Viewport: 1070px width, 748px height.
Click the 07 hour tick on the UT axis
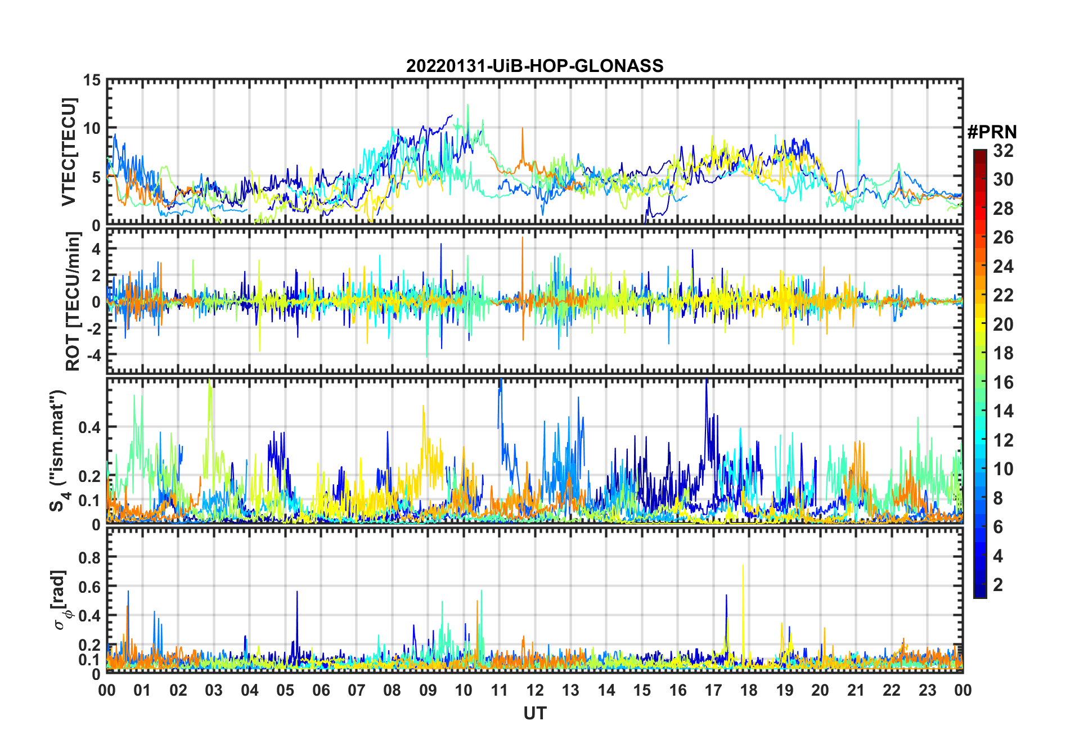(357, 691)
